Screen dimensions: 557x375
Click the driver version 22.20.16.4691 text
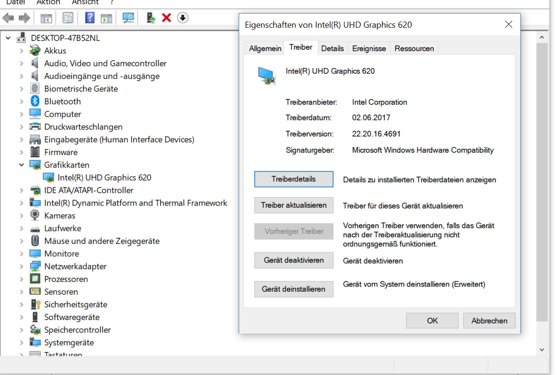tap(376, 133)
